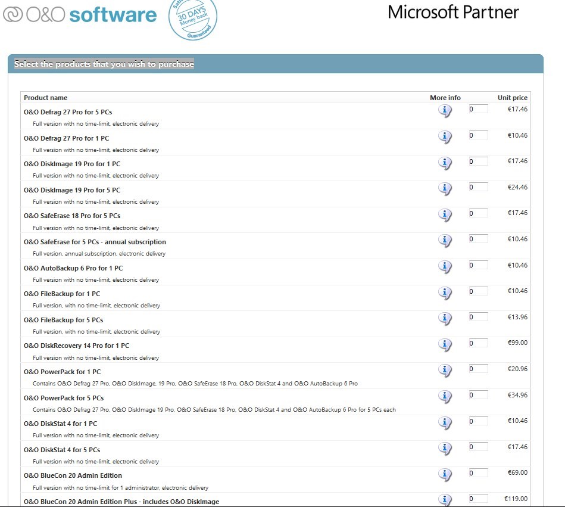
Task: Select quantity field for BlueCon Admin Edition Plus
Action: (478, 499)
